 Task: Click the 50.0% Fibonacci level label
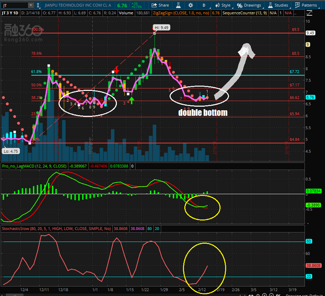pyautogui.click(x=36, y=85)
